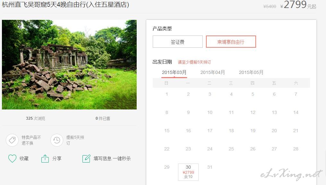
Task: Click calendar date 10
Action: (x=210, y=112)
